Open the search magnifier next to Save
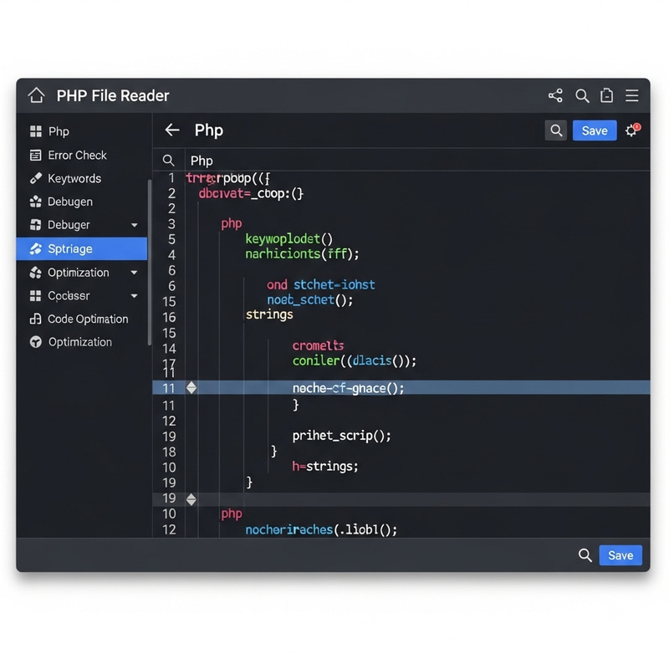669x669 pixels. click(x=555, y=130)
